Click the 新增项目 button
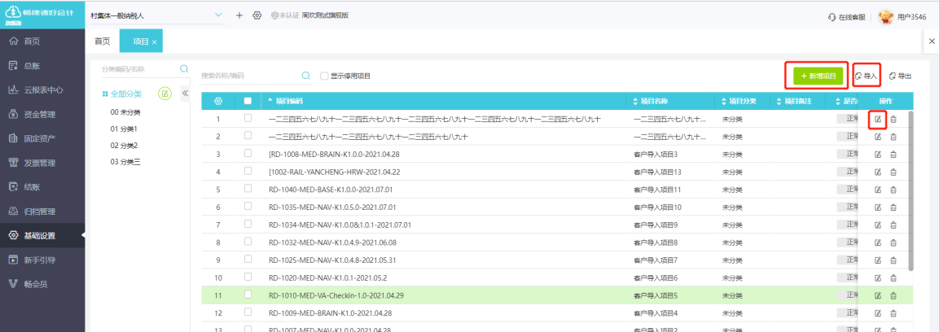The width and height of the screenshot is (939, 332). click(818, 76)
